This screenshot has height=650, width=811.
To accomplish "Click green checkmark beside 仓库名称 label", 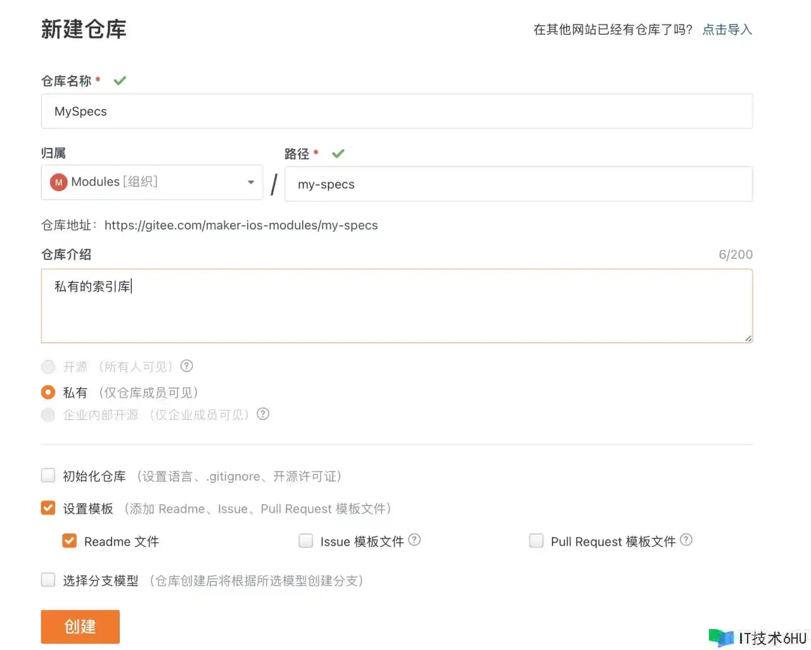I will click(120, 80).
